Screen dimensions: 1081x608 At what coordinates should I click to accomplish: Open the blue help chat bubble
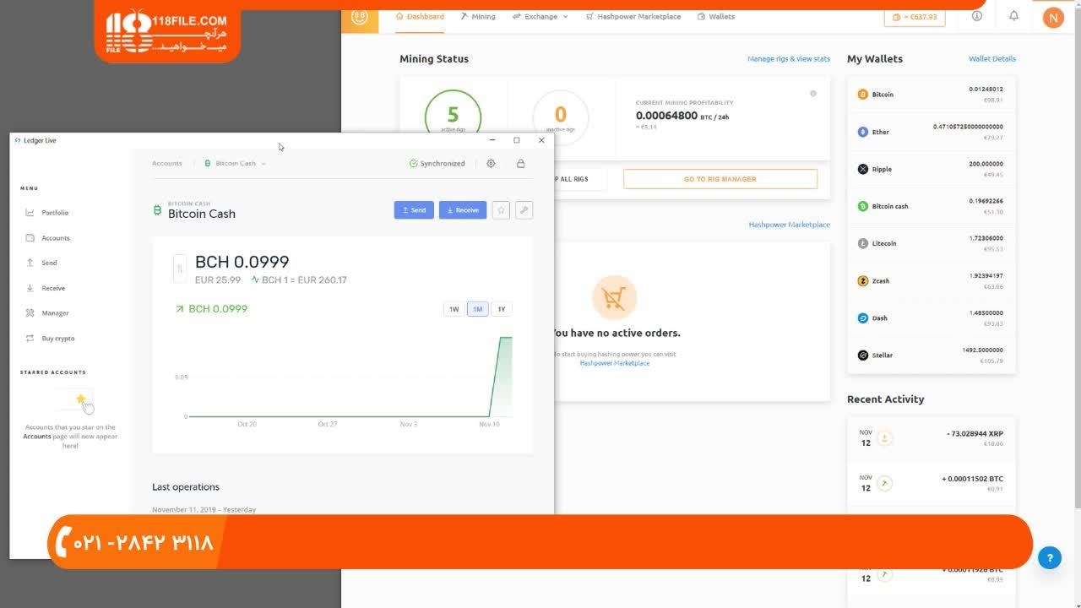click(1049, 557)
